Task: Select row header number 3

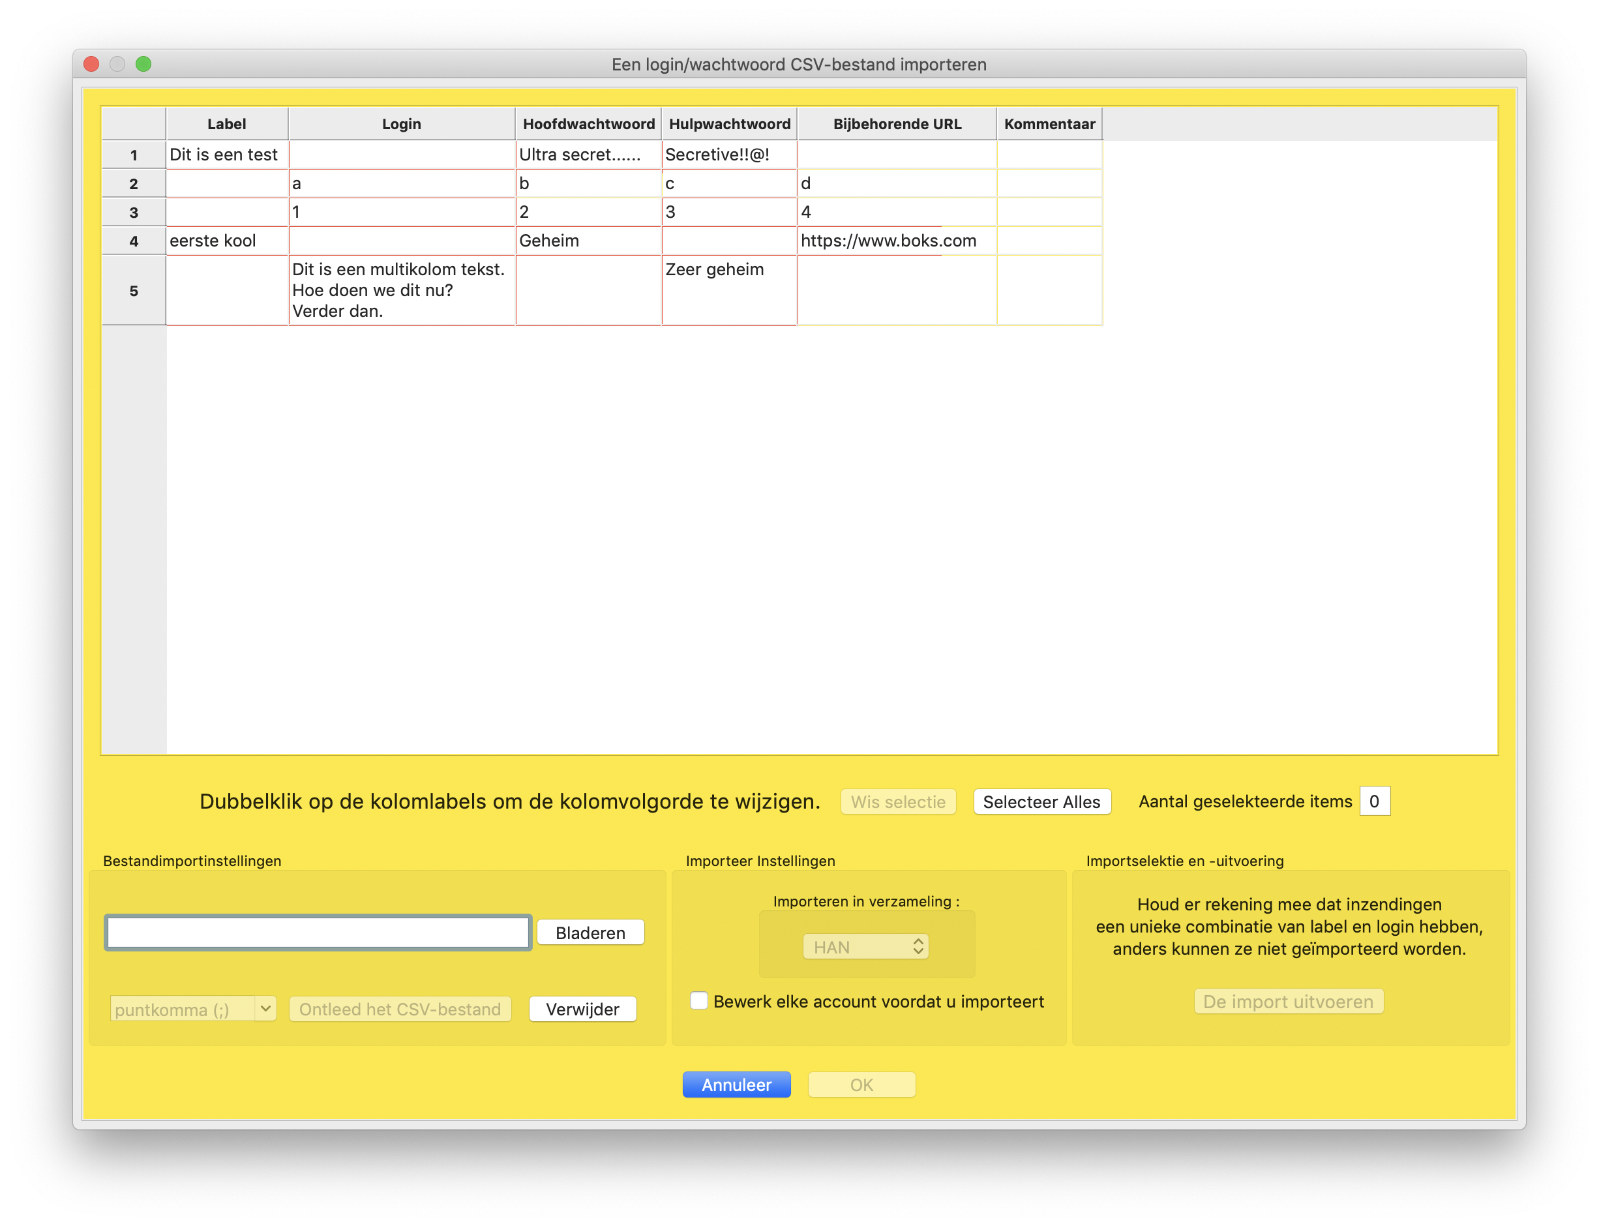Action: click(134, 213)
